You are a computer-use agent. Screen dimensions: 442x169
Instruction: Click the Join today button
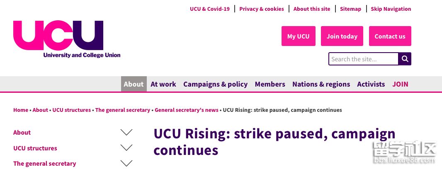[x=342, y=36]
